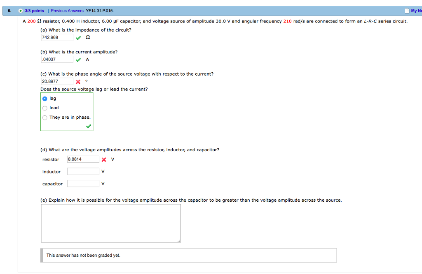Select They are in phase option
This screenshot has width=422, height=274.
[45, 117]
